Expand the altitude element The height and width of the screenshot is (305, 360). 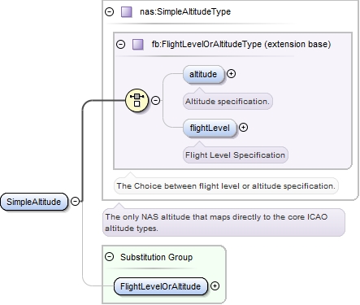(231, 74)
